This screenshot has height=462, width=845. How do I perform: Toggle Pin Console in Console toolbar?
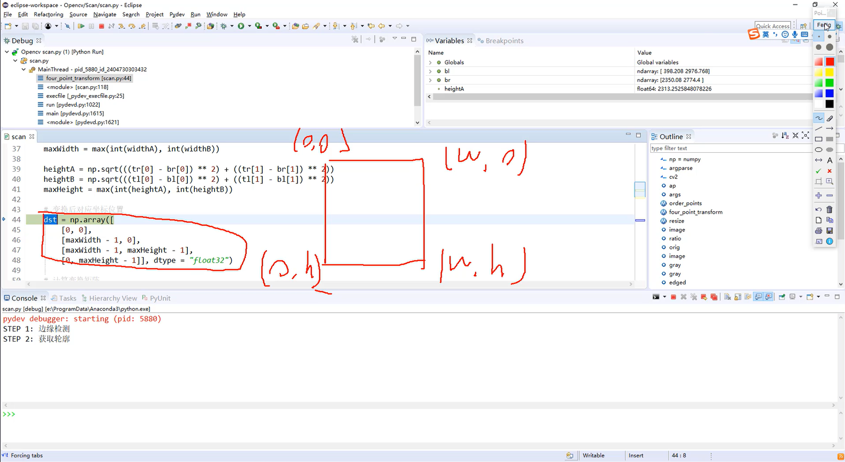tap(782, 297)
